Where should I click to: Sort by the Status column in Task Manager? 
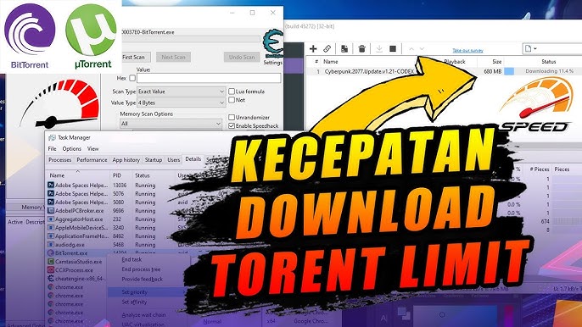(x=143, y=175)
